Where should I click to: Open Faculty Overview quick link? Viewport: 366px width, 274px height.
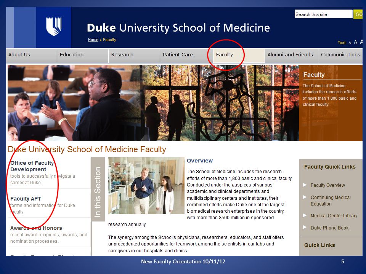pyautogui.click(x=328, y=185)
